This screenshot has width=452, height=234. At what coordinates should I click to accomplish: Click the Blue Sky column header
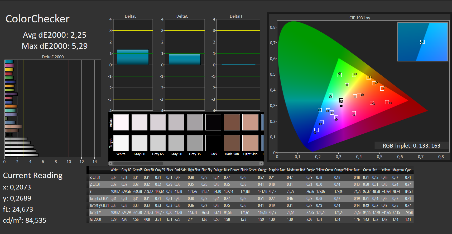pos(207,170)
